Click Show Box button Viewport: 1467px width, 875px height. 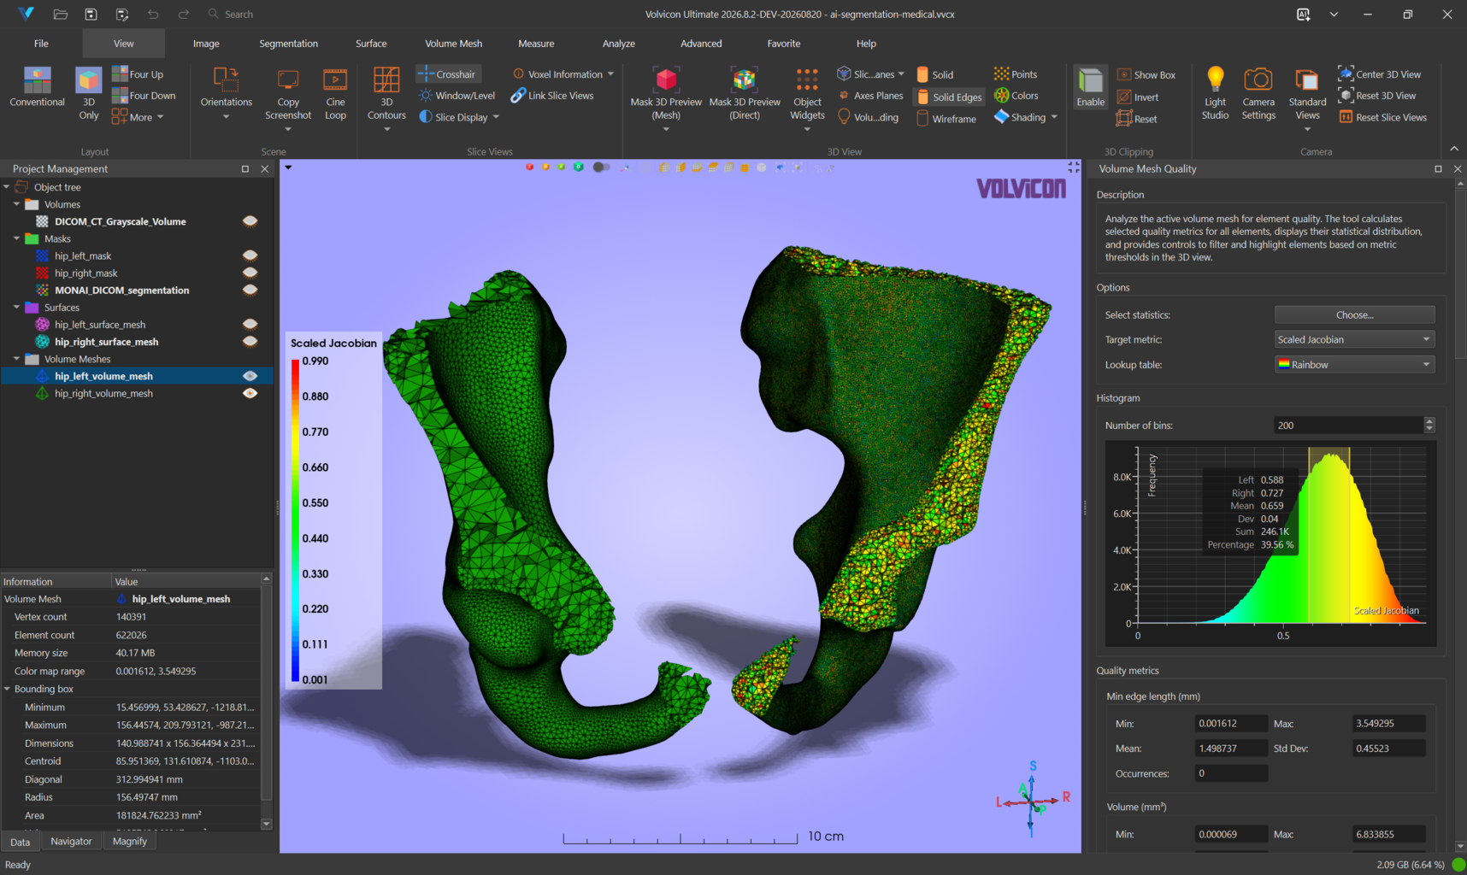(1146, 75)
